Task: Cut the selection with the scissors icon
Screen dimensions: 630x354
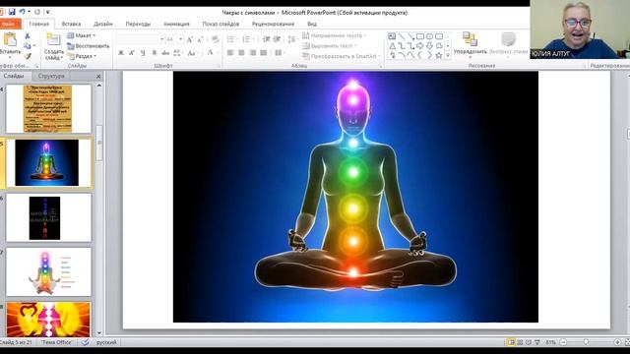Action: [28, 36]
